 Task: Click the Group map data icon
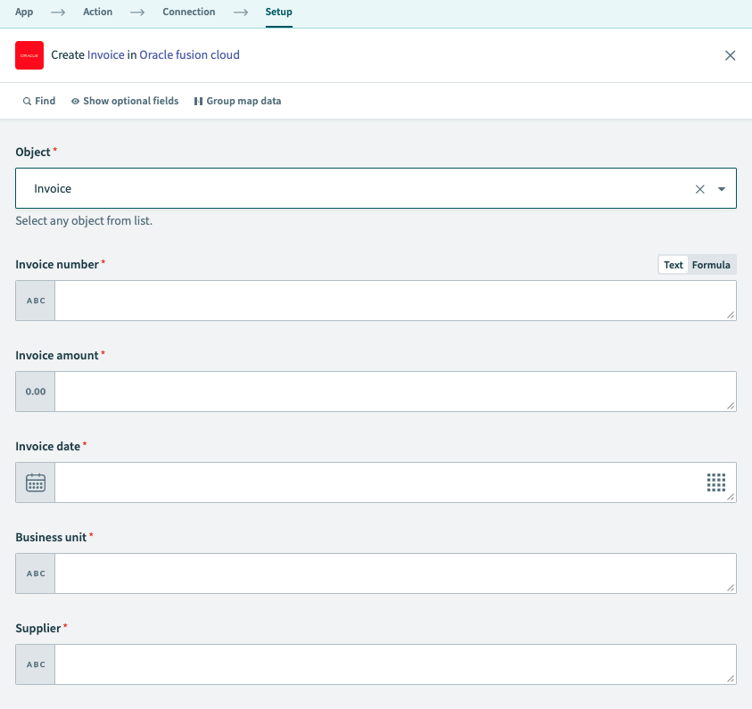click(197, 101)
